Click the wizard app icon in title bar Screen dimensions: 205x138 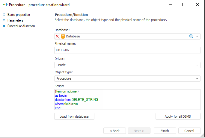point(4,4)
